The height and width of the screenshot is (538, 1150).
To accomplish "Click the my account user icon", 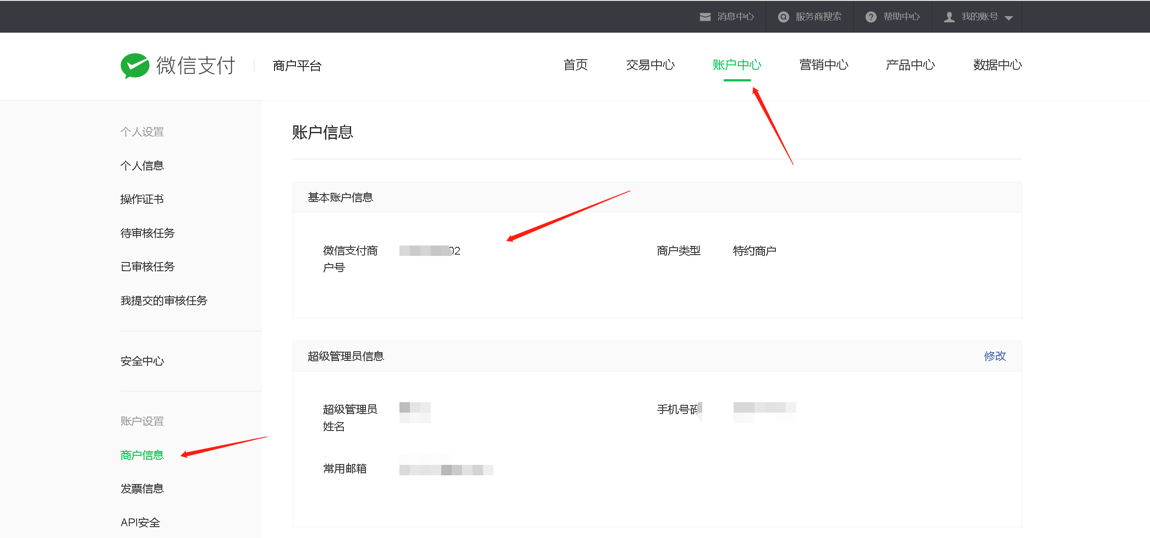I will [949, 17].
